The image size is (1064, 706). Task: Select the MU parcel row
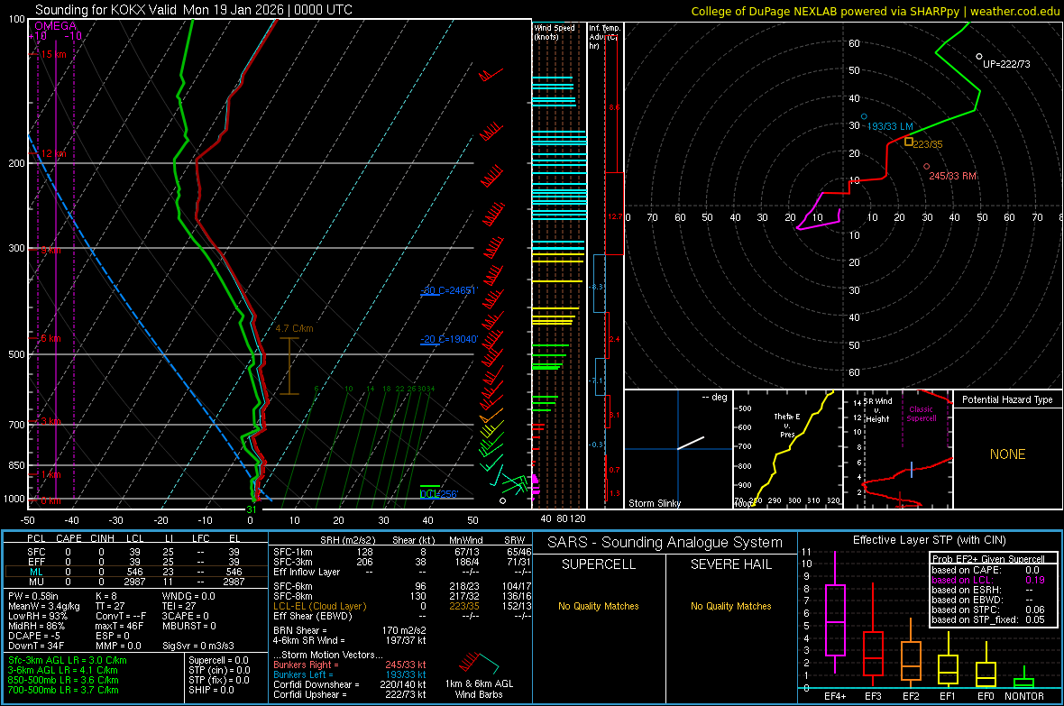(x=134, y=581)
